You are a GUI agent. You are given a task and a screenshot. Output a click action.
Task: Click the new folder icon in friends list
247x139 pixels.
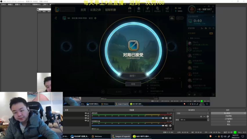(206, 28)
